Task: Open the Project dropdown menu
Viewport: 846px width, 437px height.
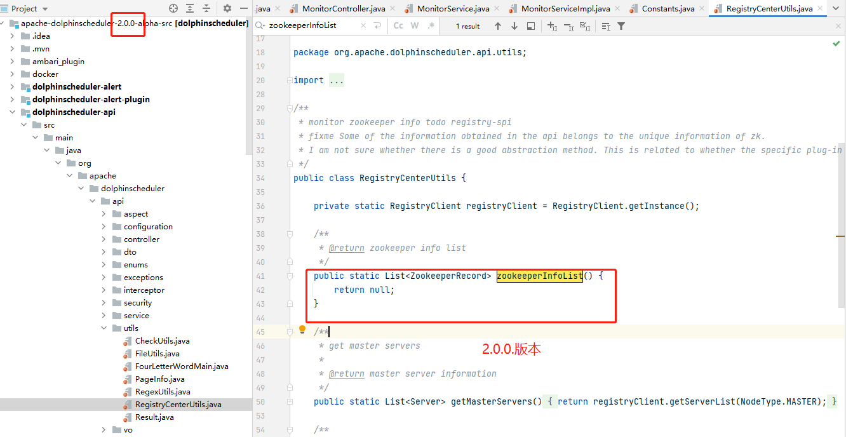Action: point(25,8)
